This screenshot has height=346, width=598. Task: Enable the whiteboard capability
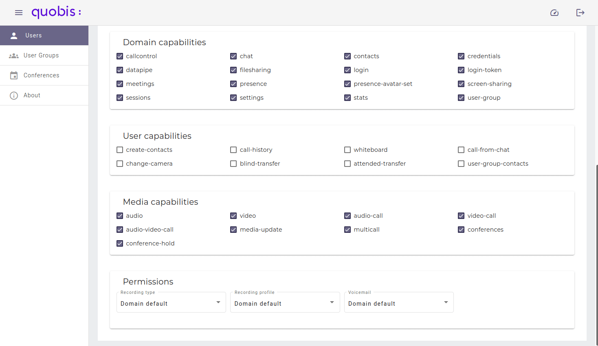pyautogui.click(x=347, y=150)
